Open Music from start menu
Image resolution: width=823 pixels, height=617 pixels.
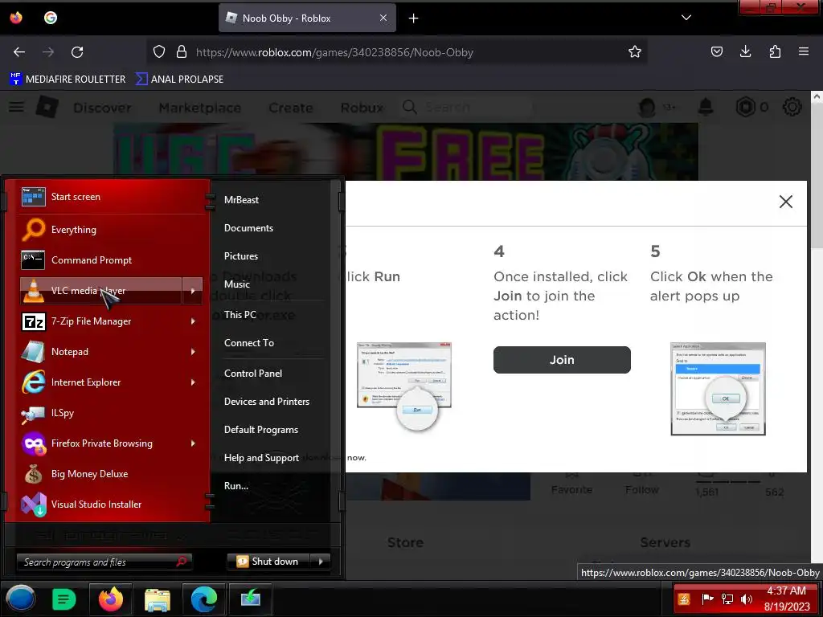[x=237, y=284]
